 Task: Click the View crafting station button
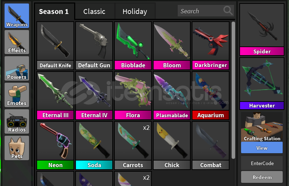coord(262,148)
